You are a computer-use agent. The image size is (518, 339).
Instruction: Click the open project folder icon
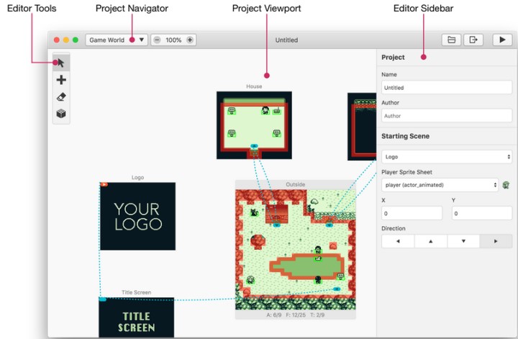pos(450,40)
